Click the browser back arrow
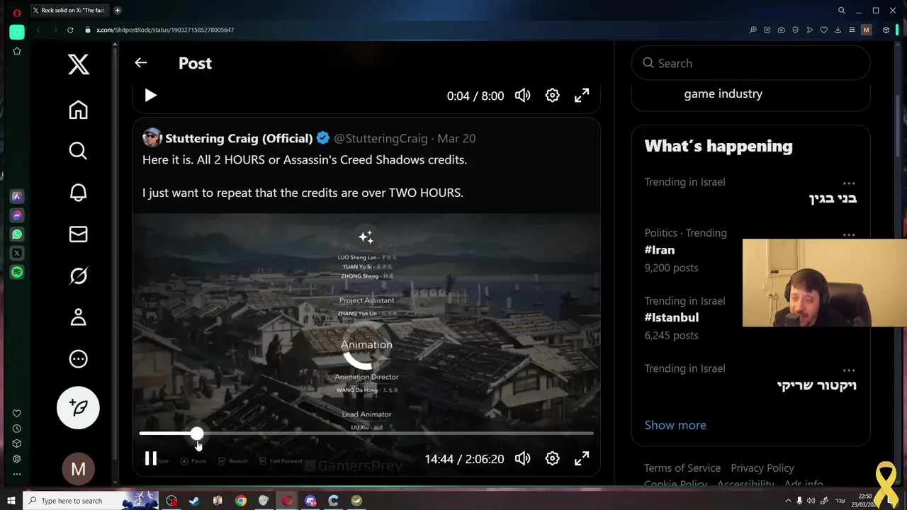 point(38,30)
